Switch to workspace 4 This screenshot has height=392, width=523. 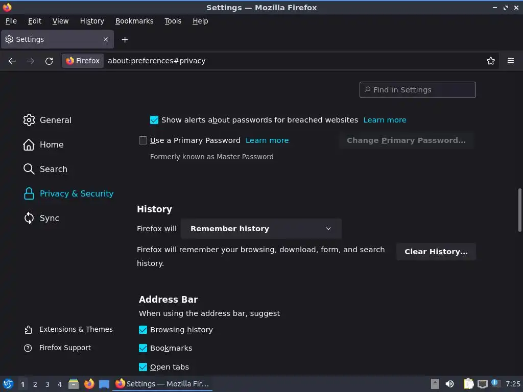[x=60, y=384]
